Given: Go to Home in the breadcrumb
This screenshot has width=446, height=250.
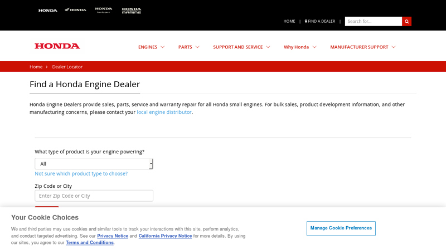Looking at the screenshot, I should 36,67.
